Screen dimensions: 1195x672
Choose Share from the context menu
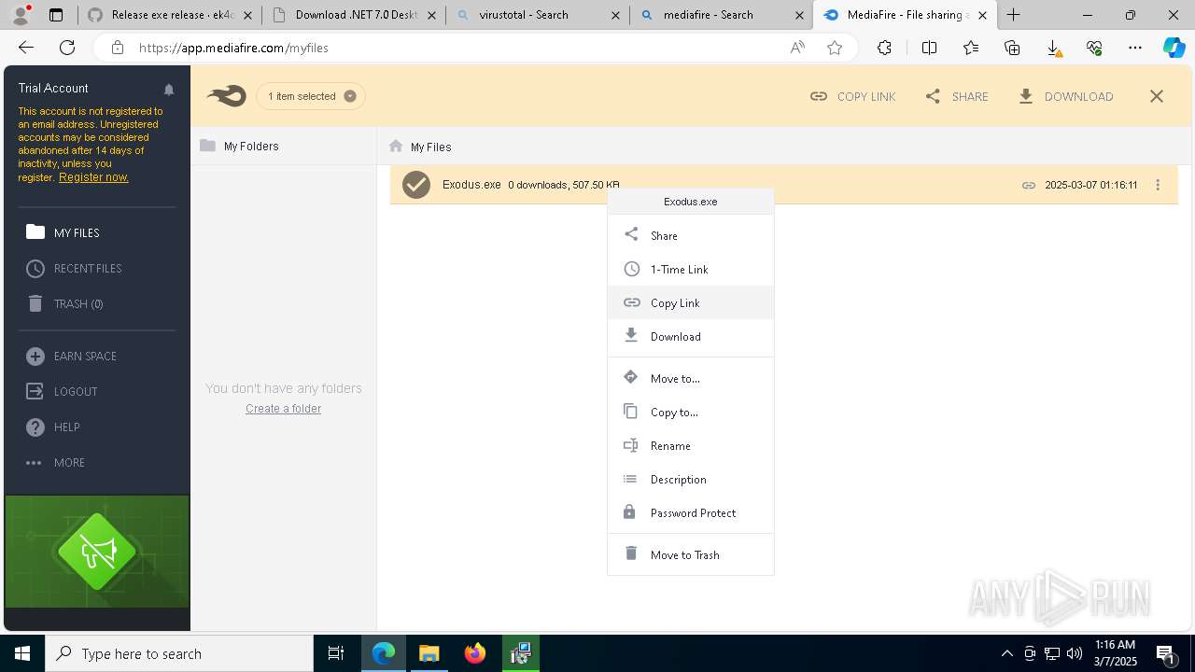pos(691,235)
